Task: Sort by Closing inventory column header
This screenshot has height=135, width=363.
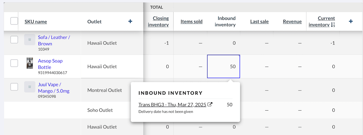Action: pos(158,21)
